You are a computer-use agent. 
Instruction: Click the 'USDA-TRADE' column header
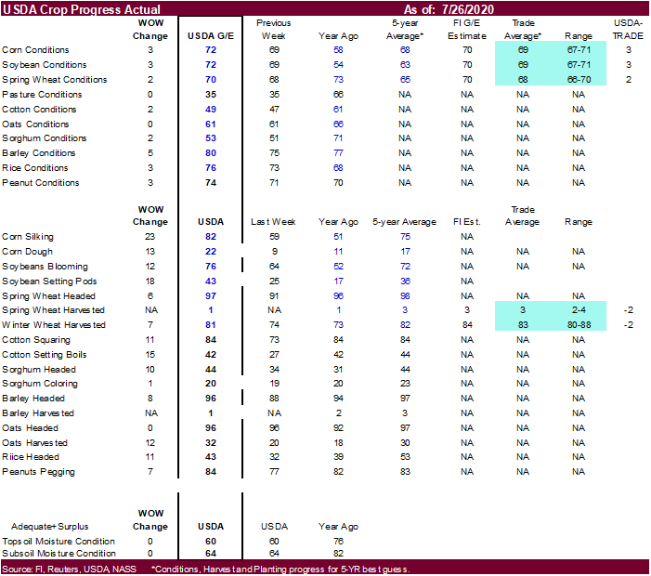(628, 30)
